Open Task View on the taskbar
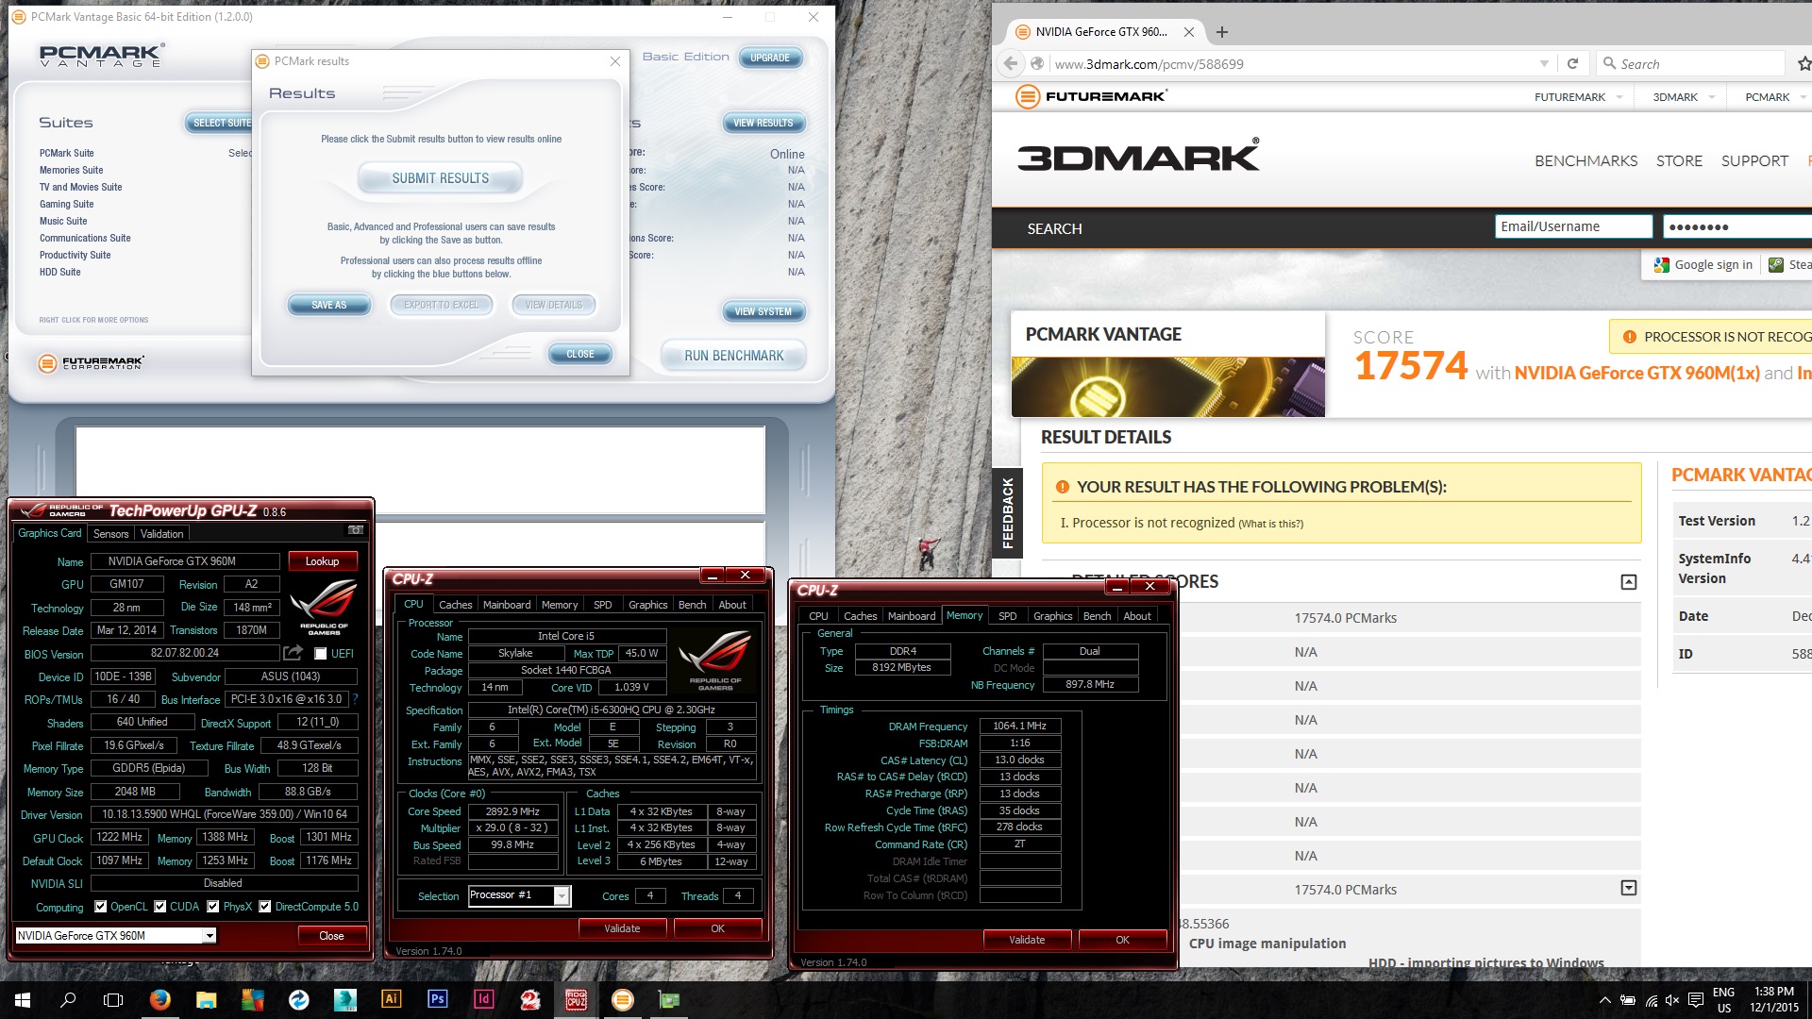Image resolution: width=1812 pixels, height=1019 pixels. (113, 999)
